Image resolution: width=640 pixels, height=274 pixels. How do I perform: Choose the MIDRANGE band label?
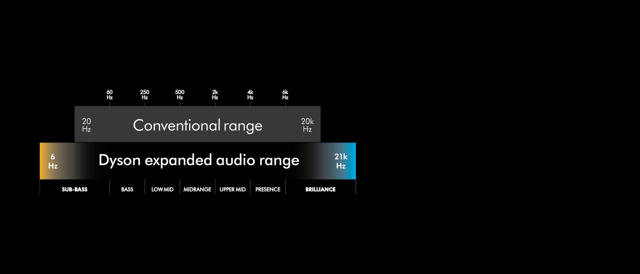tap(197, 189)
